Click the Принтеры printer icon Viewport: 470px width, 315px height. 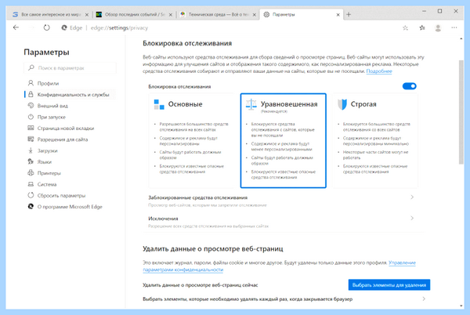[31, 173]
